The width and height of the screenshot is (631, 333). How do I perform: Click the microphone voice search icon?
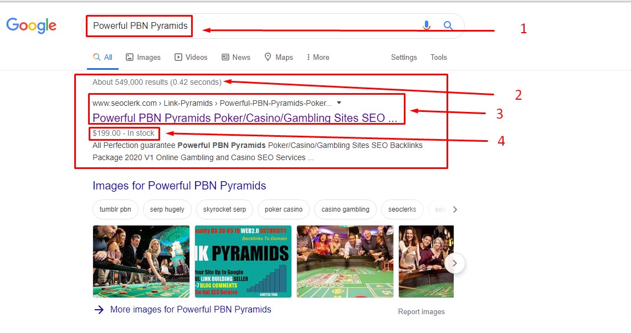[x=426, y=25]
